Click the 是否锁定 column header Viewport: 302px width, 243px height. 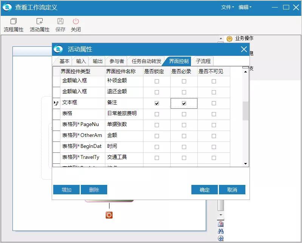coord(157,71)
